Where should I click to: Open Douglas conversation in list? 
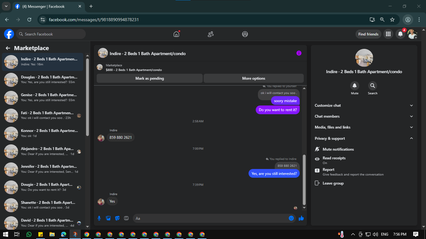[43, 80]
